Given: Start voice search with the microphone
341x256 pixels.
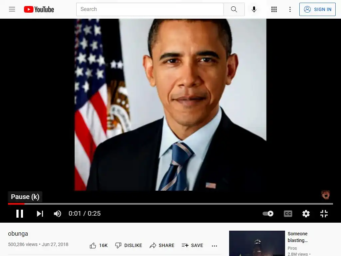Looking at the screenshot, I should (254, 9).
